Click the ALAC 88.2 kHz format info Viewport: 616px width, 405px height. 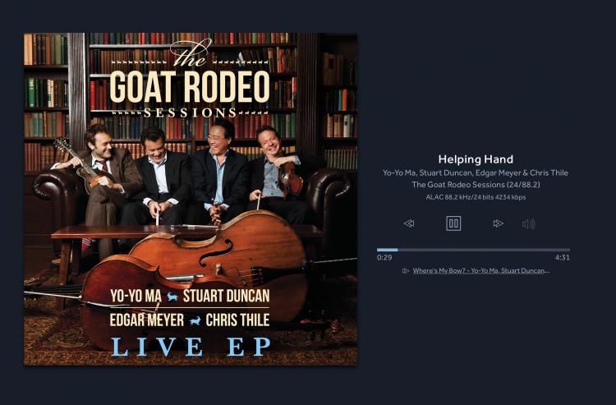[x=476, y=197]
